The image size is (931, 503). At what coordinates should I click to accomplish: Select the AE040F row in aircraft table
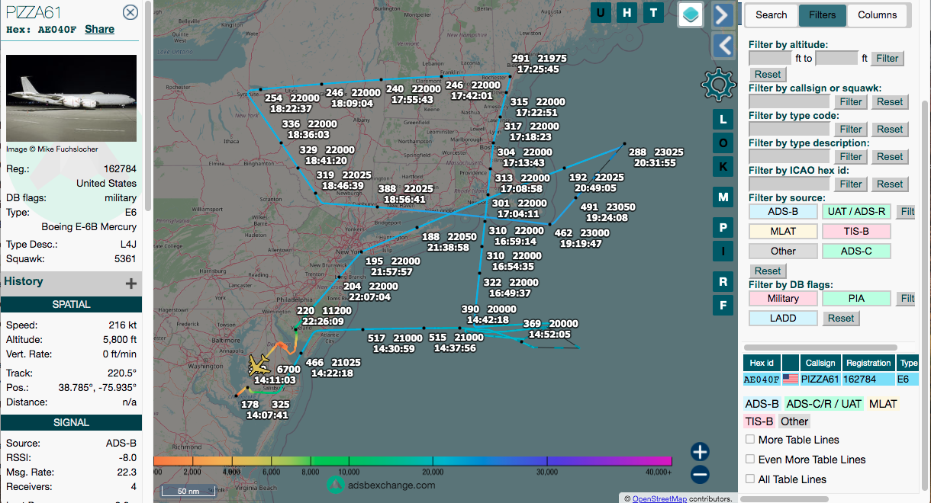[x=830, y=379]
